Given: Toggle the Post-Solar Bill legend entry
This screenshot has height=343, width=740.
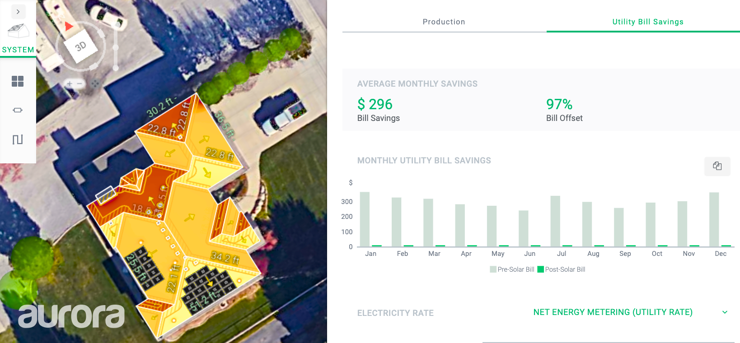Looking at the screenshot, I should 562,269.
